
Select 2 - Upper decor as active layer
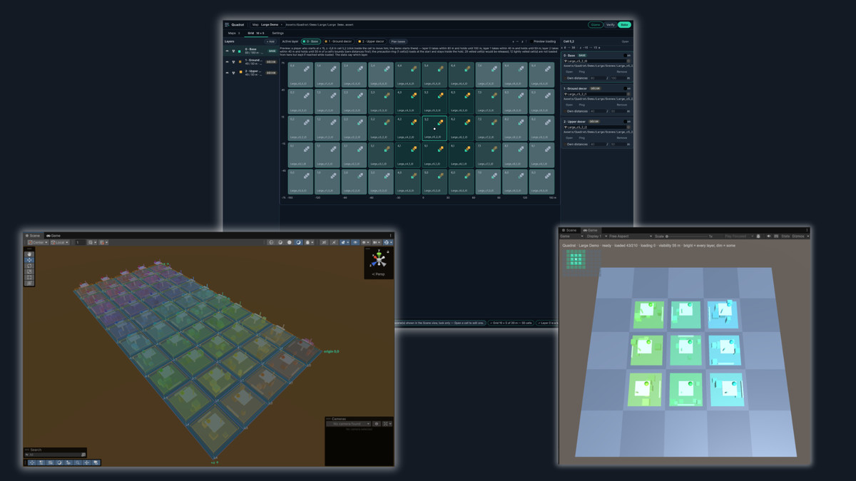[372, 41]
